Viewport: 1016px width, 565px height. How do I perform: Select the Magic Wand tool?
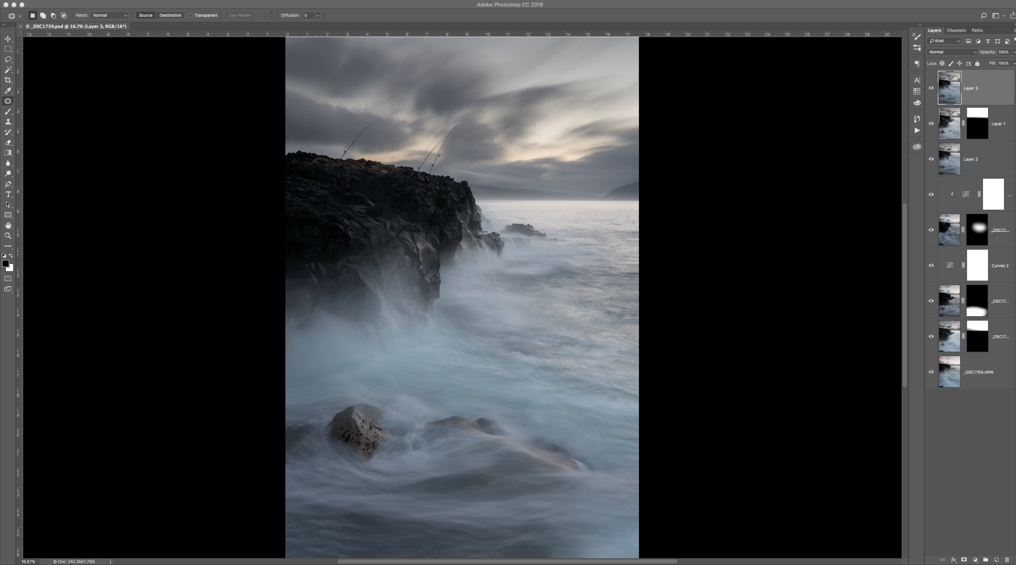[x=8, y=70]
